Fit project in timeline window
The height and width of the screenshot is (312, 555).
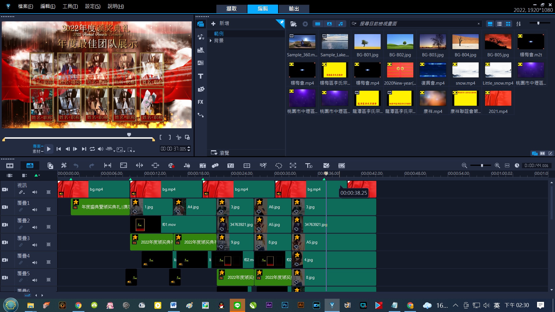(x=507, y=166)
